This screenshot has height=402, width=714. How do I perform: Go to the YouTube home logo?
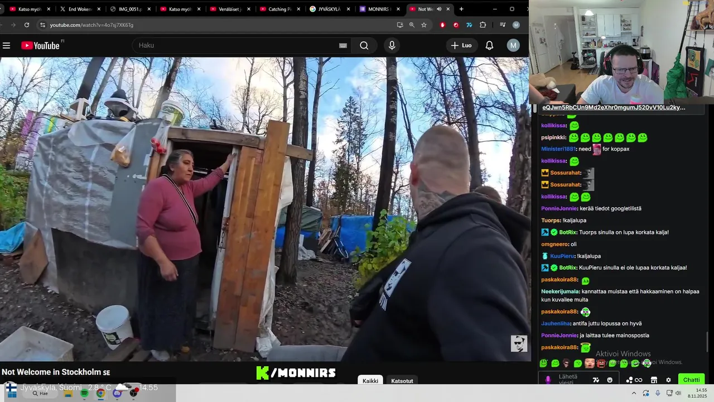(41, 45)
